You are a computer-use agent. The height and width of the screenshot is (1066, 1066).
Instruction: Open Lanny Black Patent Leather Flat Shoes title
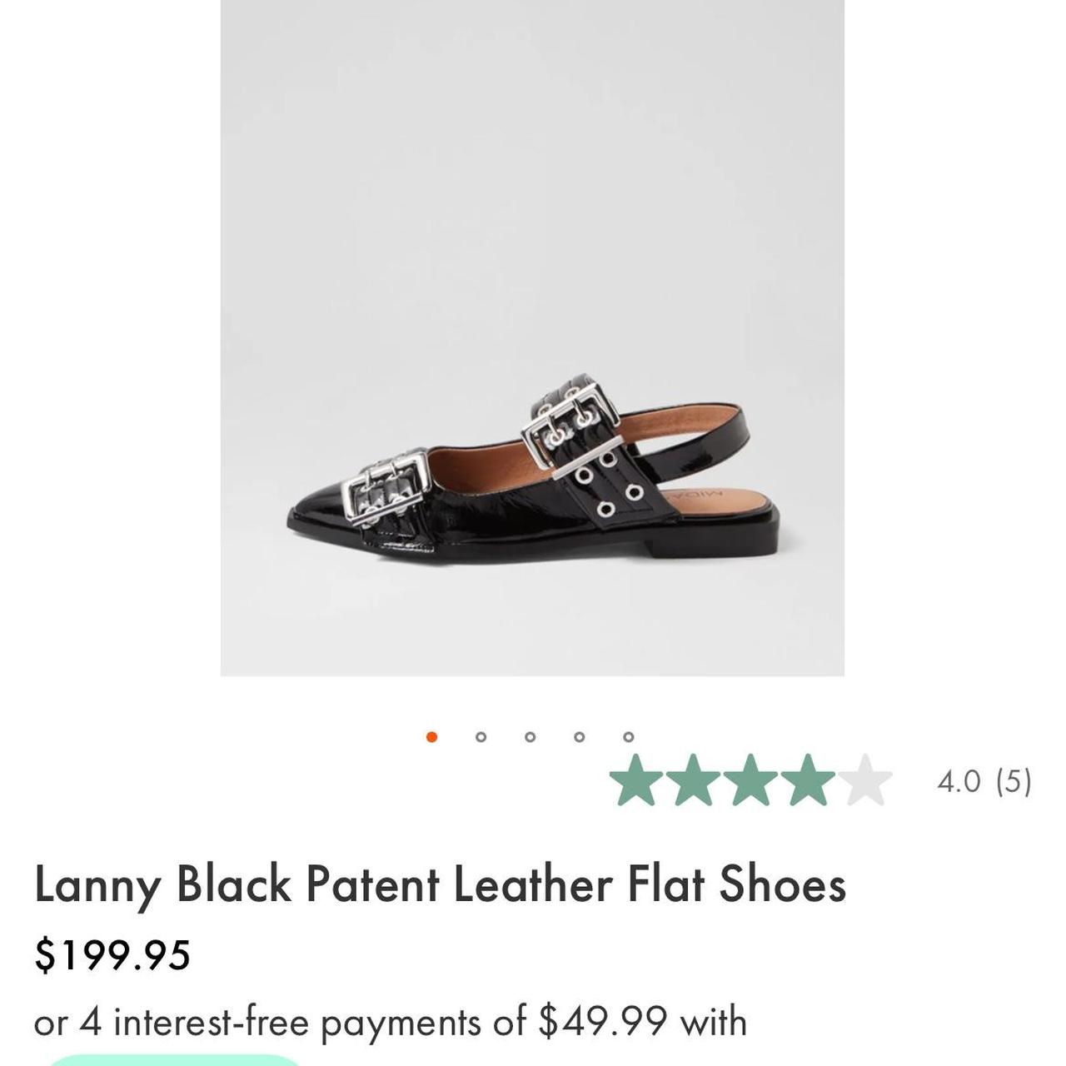tap(441, 884)
